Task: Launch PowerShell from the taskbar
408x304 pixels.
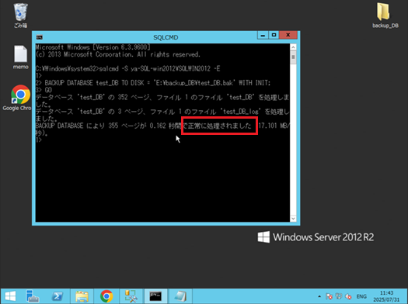Action: 58,296
